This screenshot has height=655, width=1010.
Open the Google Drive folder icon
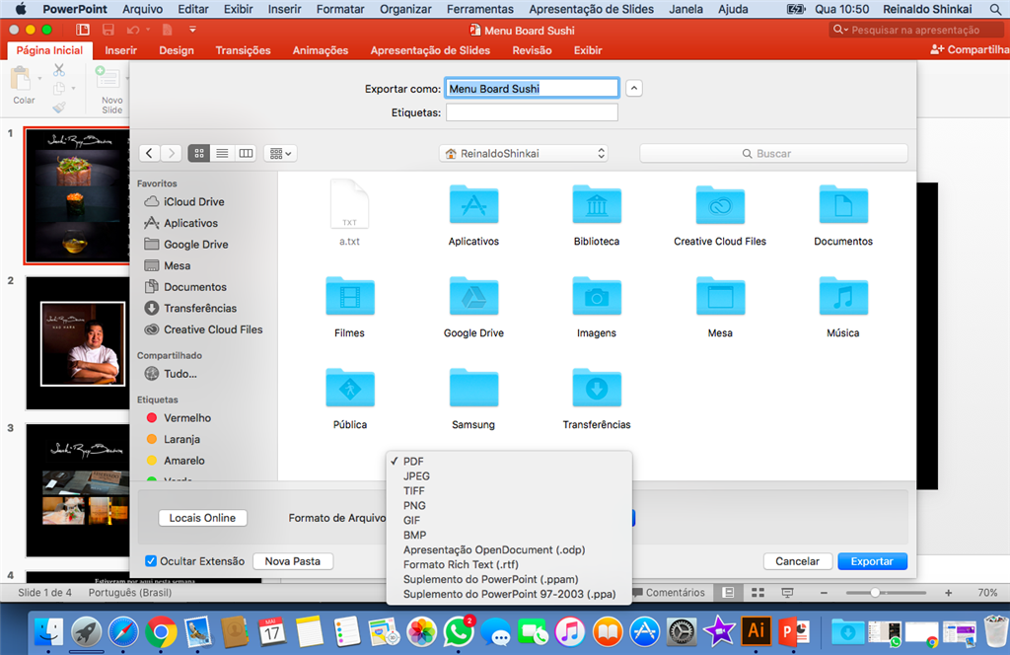(473, 296)
